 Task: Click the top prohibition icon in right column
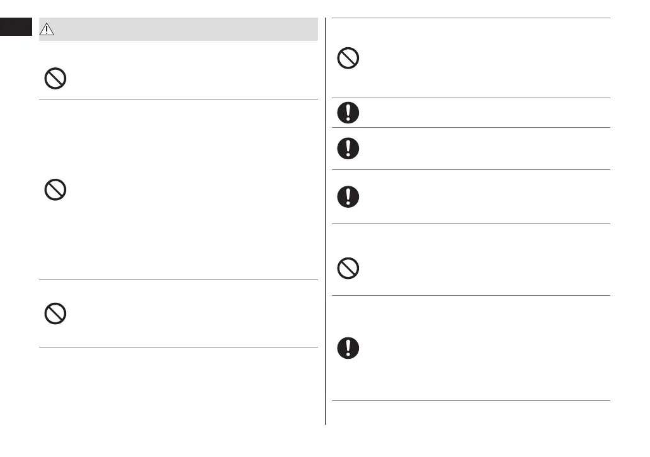[348, 59]
